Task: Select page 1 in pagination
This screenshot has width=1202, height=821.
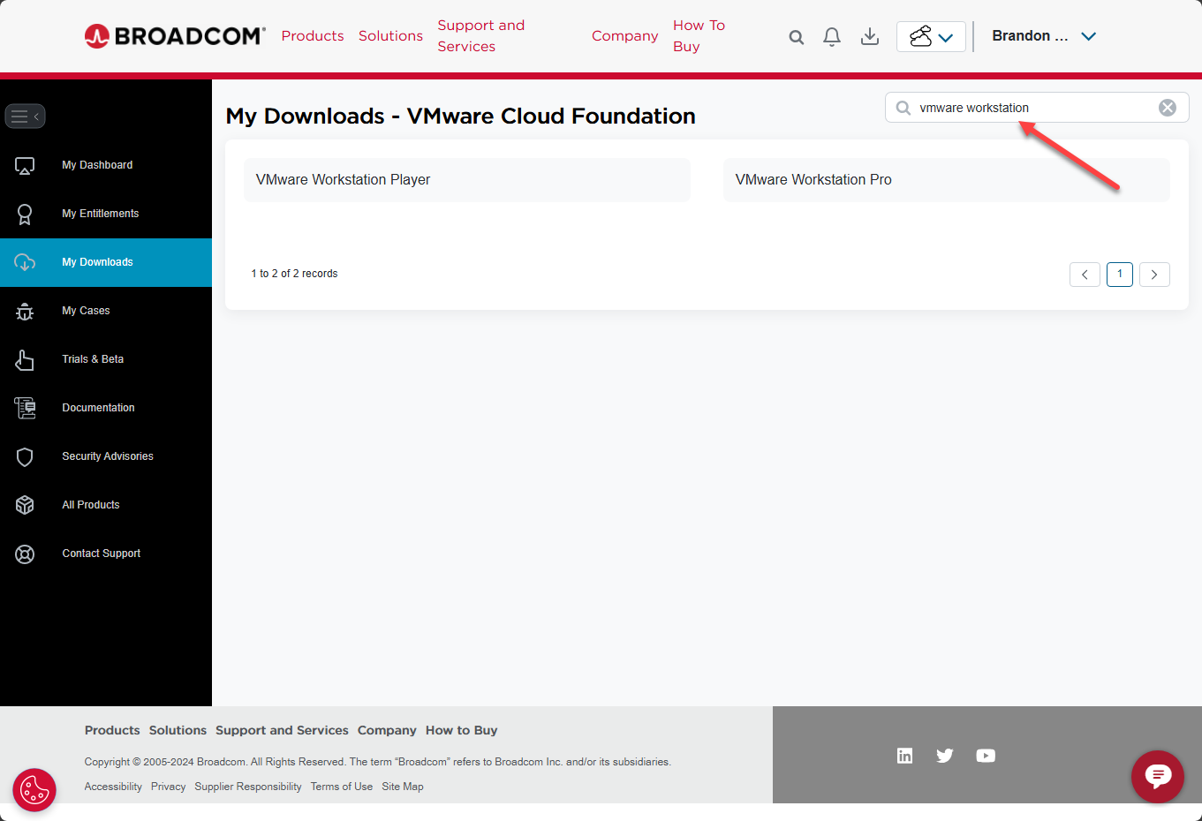Action: [x=1120, y=275]
